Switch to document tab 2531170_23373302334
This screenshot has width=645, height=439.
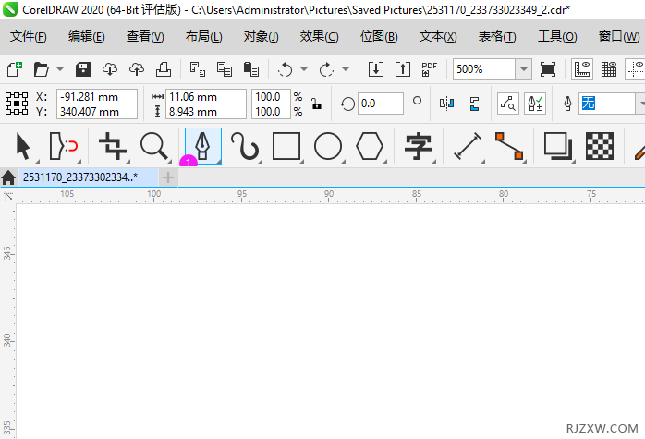point(89,177)
